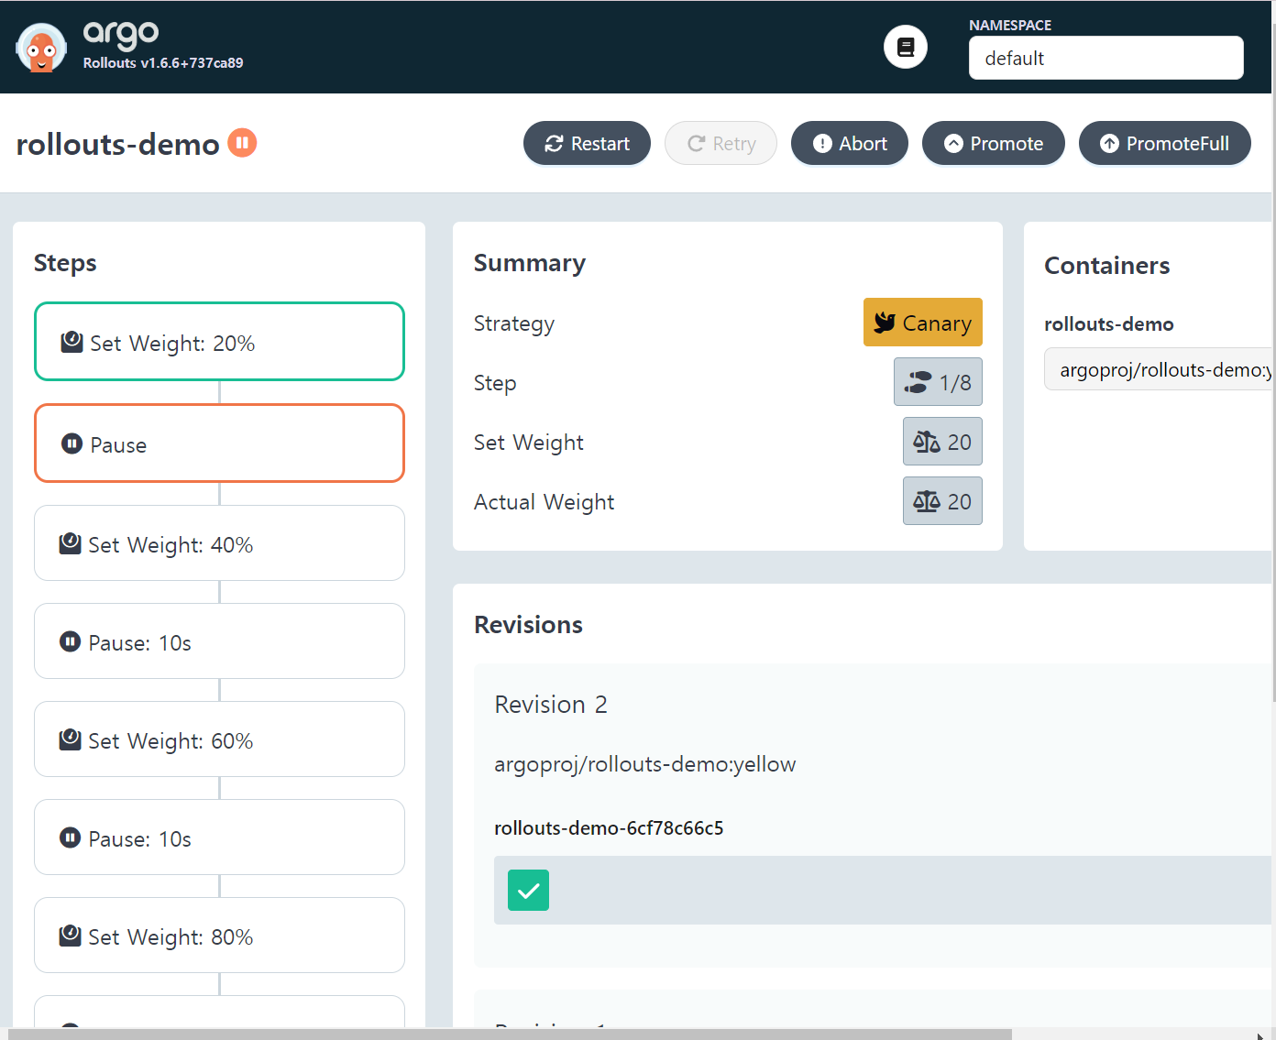
Task: Click the Step 1/8 badge
Action: [x=938, y=382]
